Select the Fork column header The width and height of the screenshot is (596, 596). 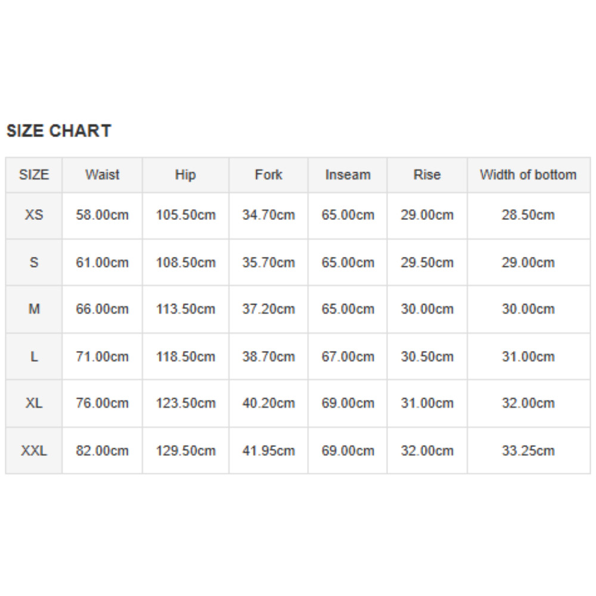pyautogui.click(x=268, y=175)
